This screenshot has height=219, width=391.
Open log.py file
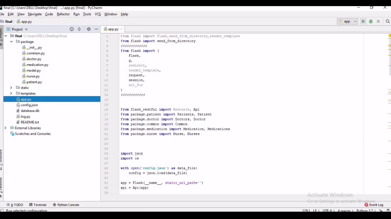click(x=23, y=116)
